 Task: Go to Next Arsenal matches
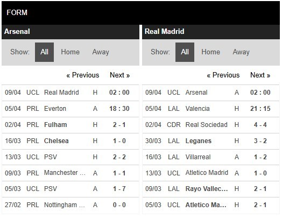pos(120,75)
